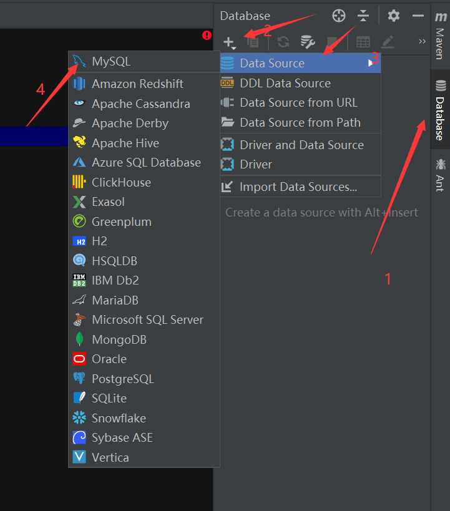The width and height of the screenshot is (450, 511).
Task: Click the import arrow icon beside Import Data Sources
Action: point(227,187)
